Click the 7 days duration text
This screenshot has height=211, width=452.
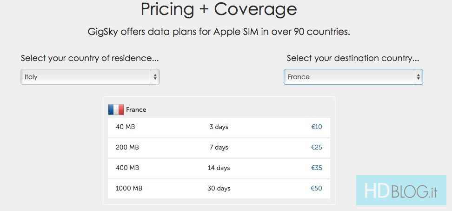coord(219,147)
